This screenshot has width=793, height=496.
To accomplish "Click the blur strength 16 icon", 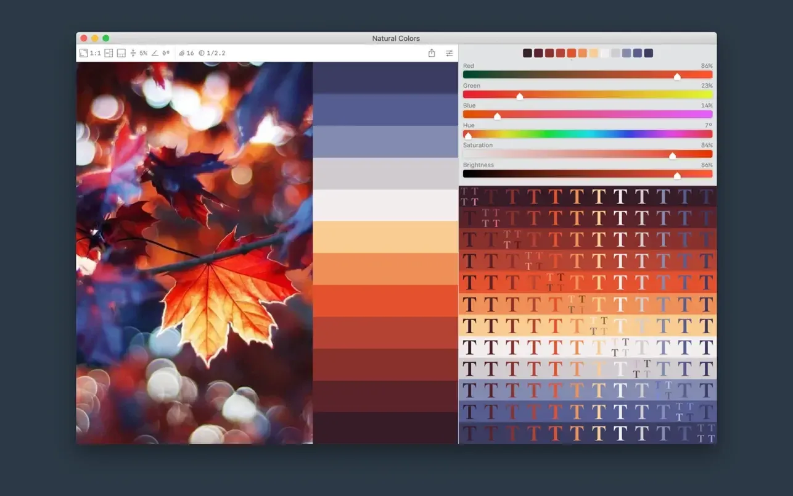I will click(183, 53).
